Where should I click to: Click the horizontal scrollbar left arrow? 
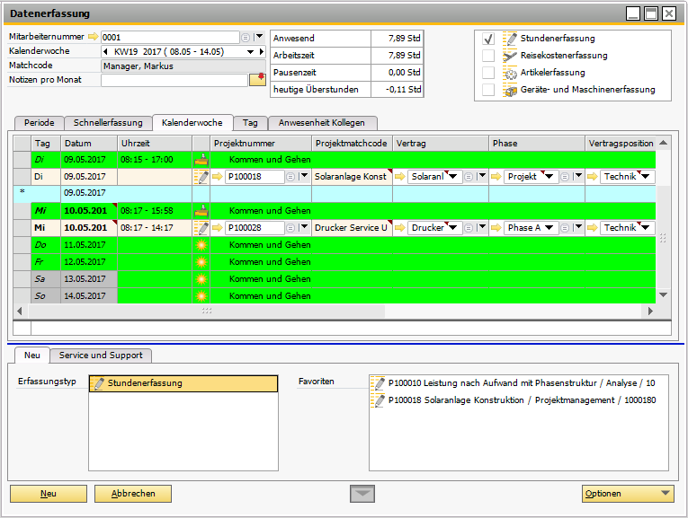pyautogui.click(x=19, y=311)
